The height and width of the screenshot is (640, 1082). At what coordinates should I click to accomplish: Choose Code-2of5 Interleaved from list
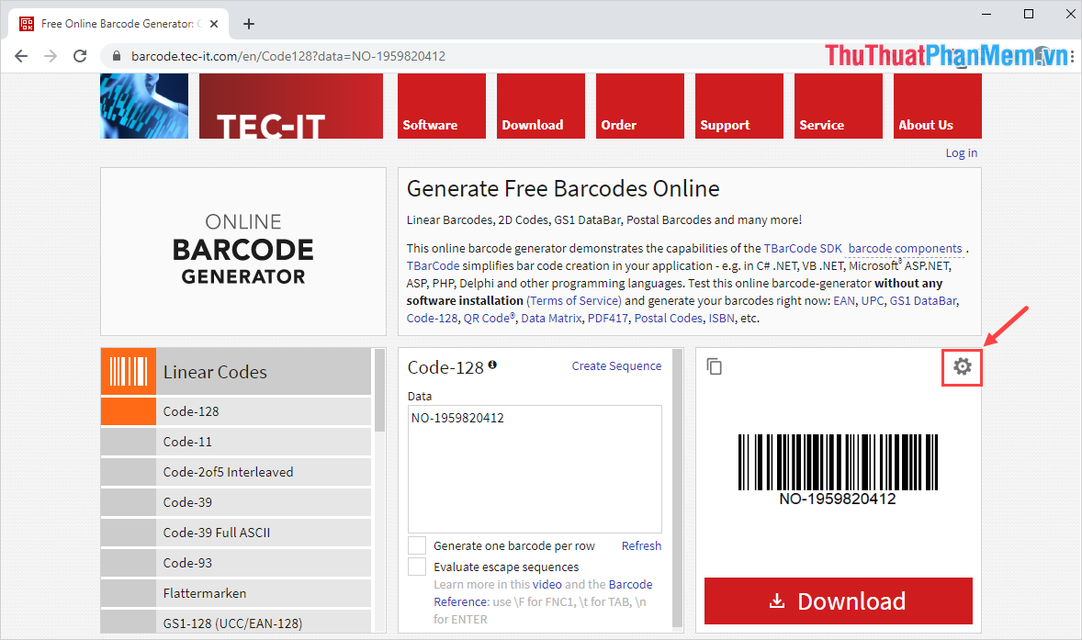228,472
